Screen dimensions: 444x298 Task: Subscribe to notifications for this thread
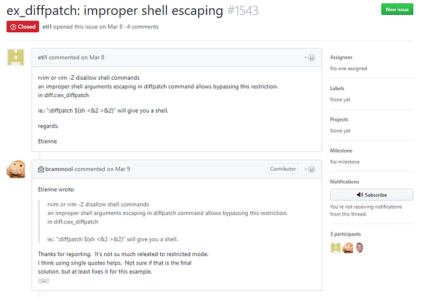pyautogui.click(x=371, y=195)
